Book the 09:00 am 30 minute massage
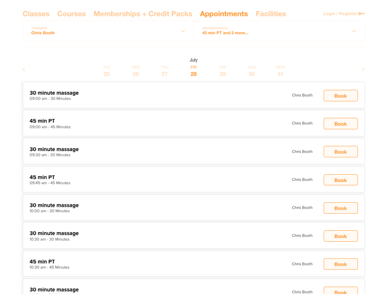Image resolution: width=391 pixels, height=294 pixels. point(340,96)
